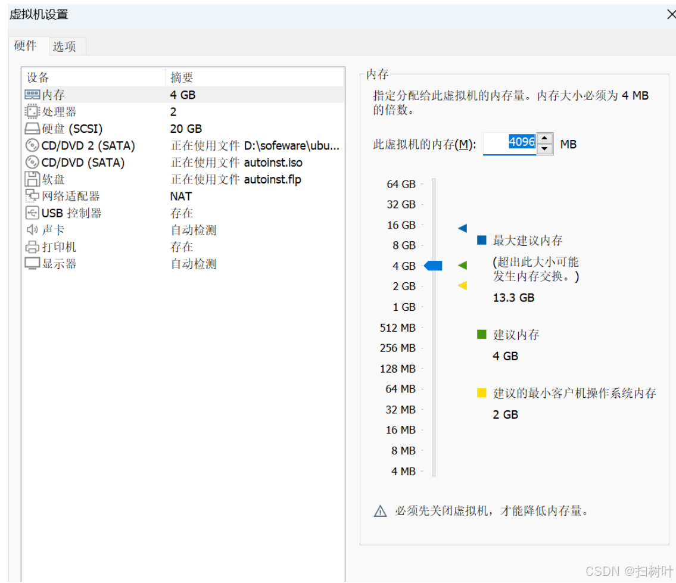
Task: Click the 32 MB slider scale label
Action: click(400, 410)
